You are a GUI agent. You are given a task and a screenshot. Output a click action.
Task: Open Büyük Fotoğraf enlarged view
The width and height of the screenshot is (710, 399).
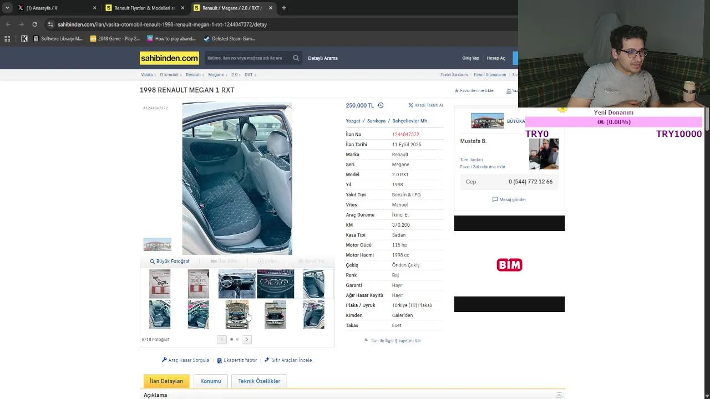(170, 261)
